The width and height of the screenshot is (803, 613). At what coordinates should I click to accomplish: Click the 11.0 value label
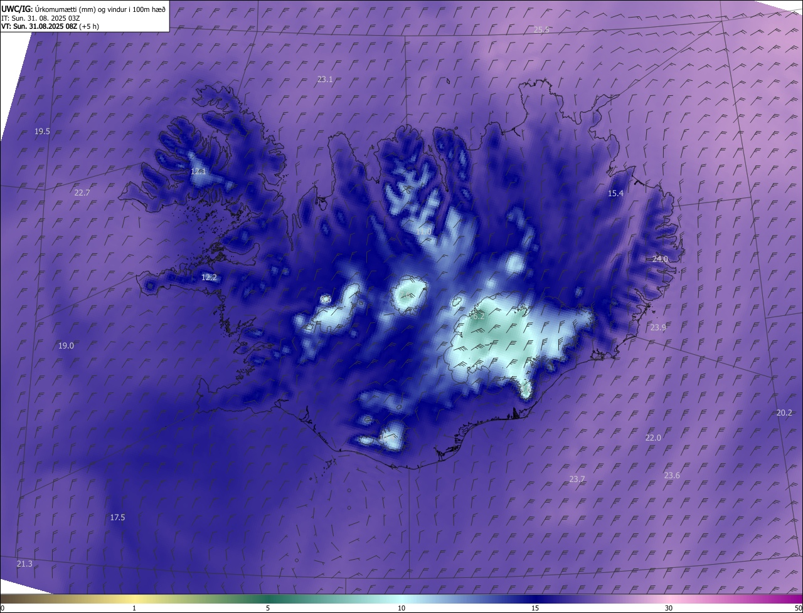(424, 231)
